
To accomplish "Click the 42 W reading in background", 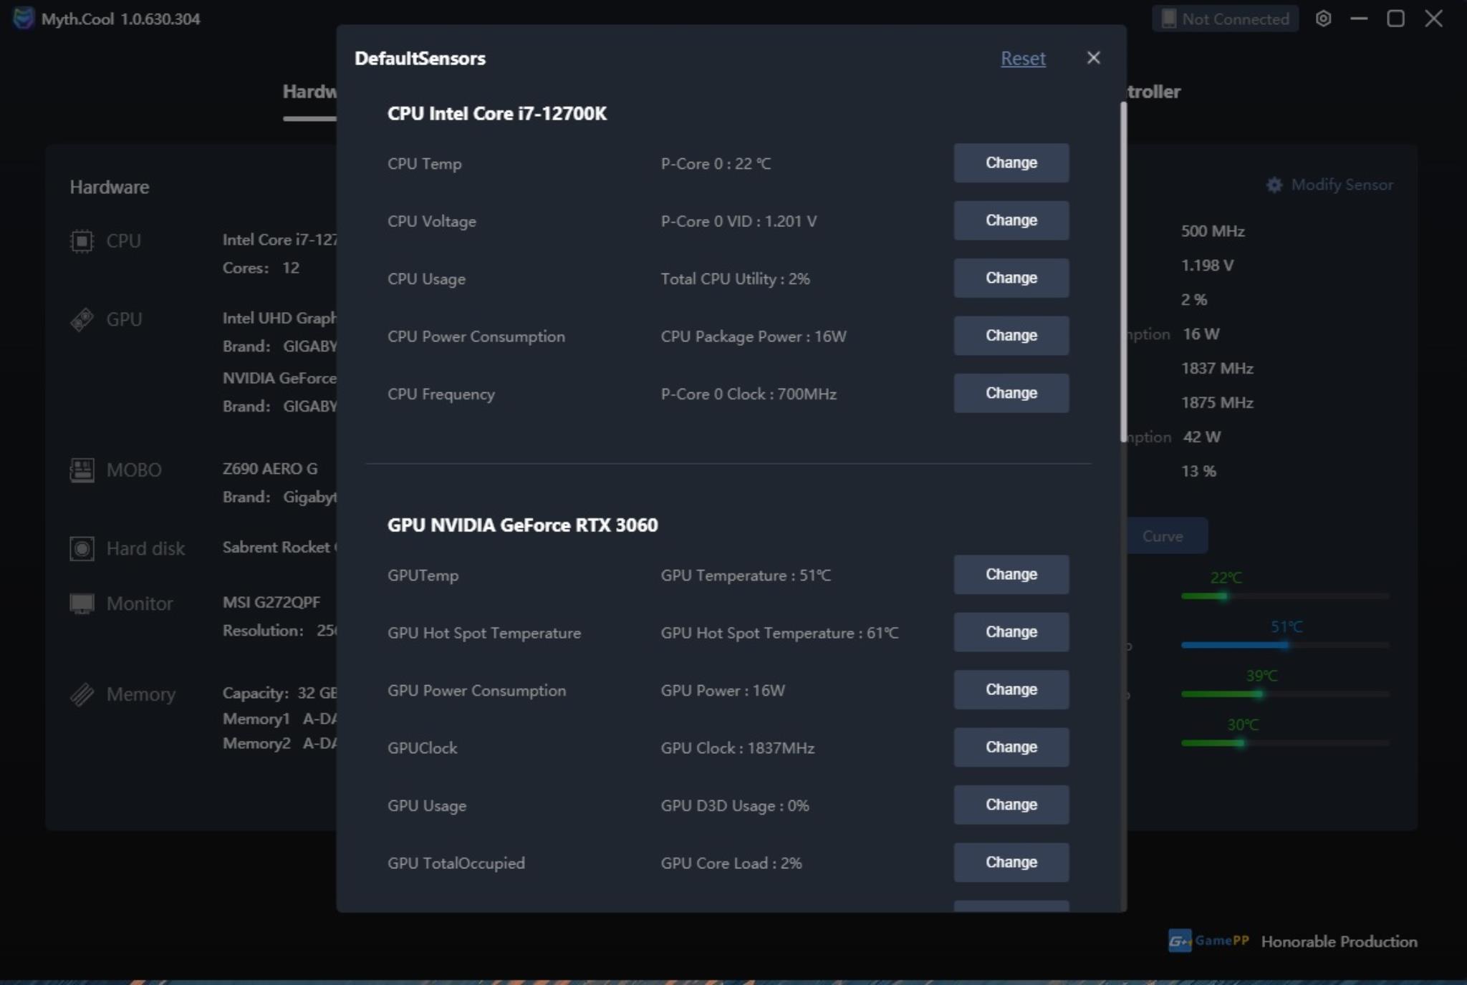I will click(x=1202, y=437).
